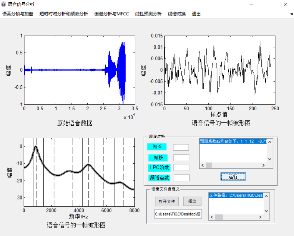Open the 倒谱分析与MFCC menu
Image resolution: width=294 pixels, height=236 pixels.
coord(112,14)
